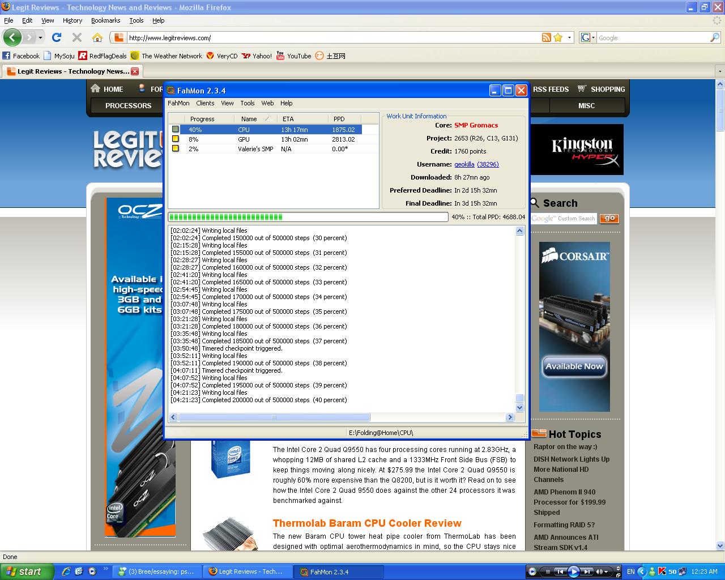
Task: Sort clients by PPD column header
Action: point(345,119)
